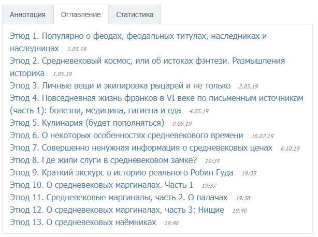Click the 16.07.19 date stamp
The height and width of the screenshot is (237, 318).
262,136
